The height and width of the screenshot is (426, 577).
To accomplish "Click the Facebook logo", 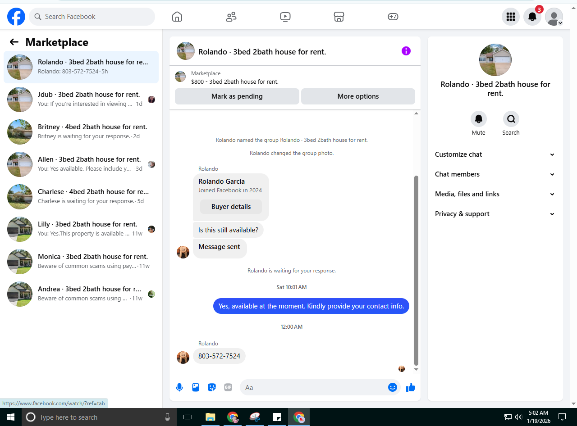I will click(x=16, y=17).
